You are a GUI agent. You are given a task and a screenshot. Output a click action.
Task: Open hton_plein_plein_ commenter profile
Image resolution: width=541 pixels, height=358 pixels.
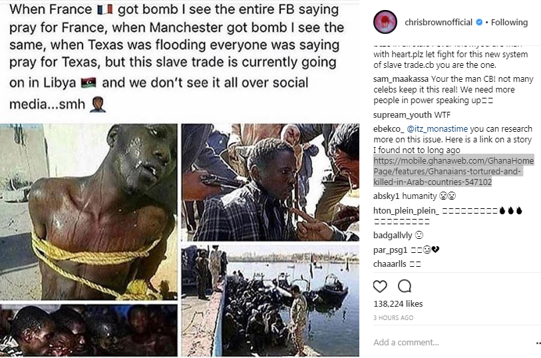406,211
